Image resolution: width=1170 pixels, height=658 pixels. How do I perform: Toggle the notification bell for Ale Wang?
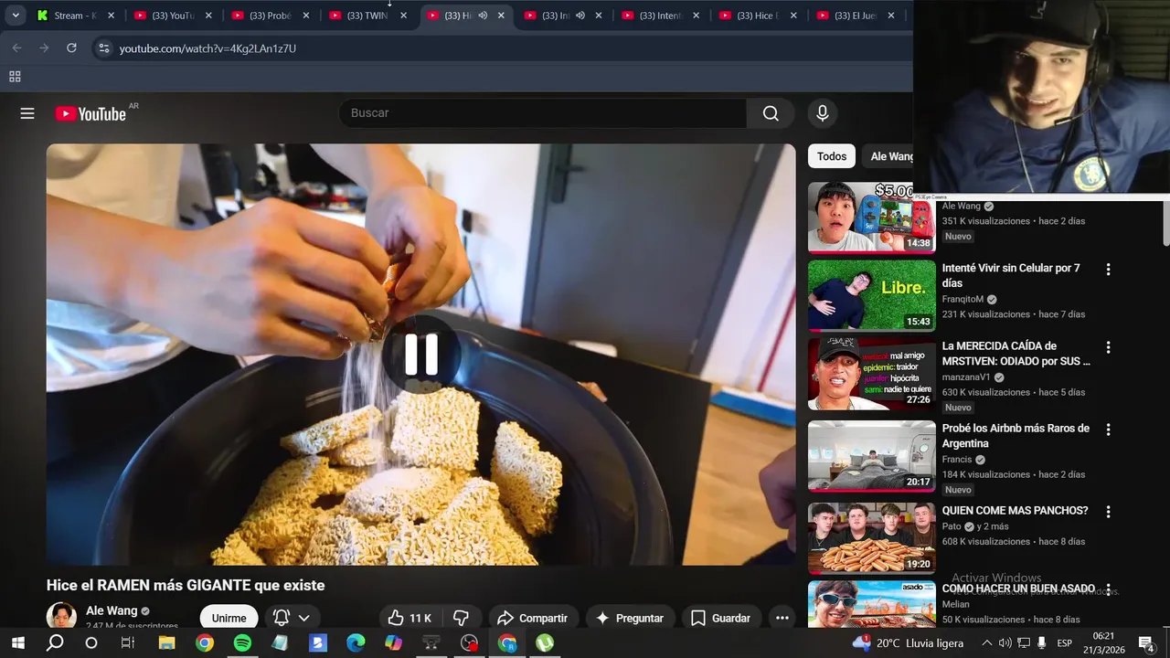click(282, 618)
